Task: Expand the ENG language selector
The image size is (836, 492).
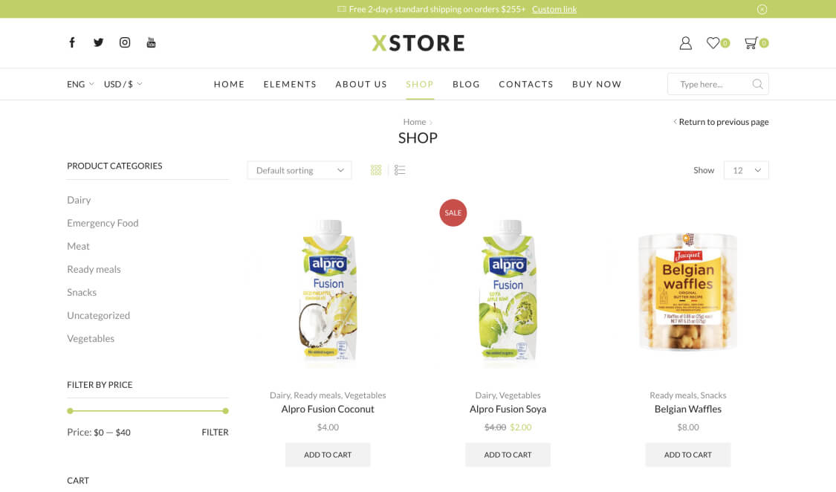Action: pyautogui.click(x=80, y=84)
